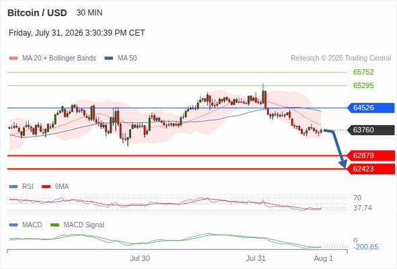Viewport: 397px width, 269px height.
Task: Click the MACD Signal legend color swatch
Action: [55, 225]
